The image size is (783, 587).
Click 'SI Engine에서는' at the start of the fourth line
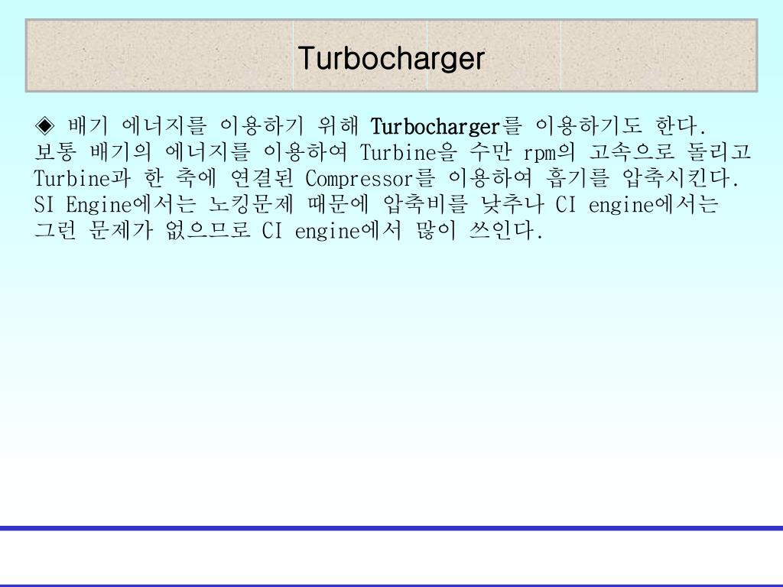coord(115,204)
